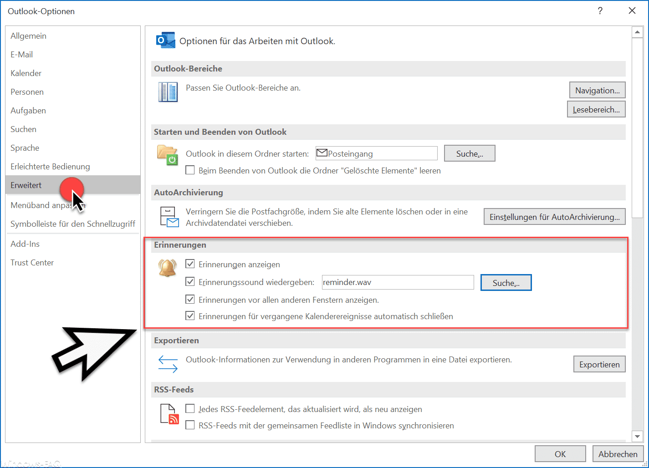Toggle Erinnerungssound wiedergeben checkbox
This screenshot has height=468, width=649.
[x=190, y=281]
